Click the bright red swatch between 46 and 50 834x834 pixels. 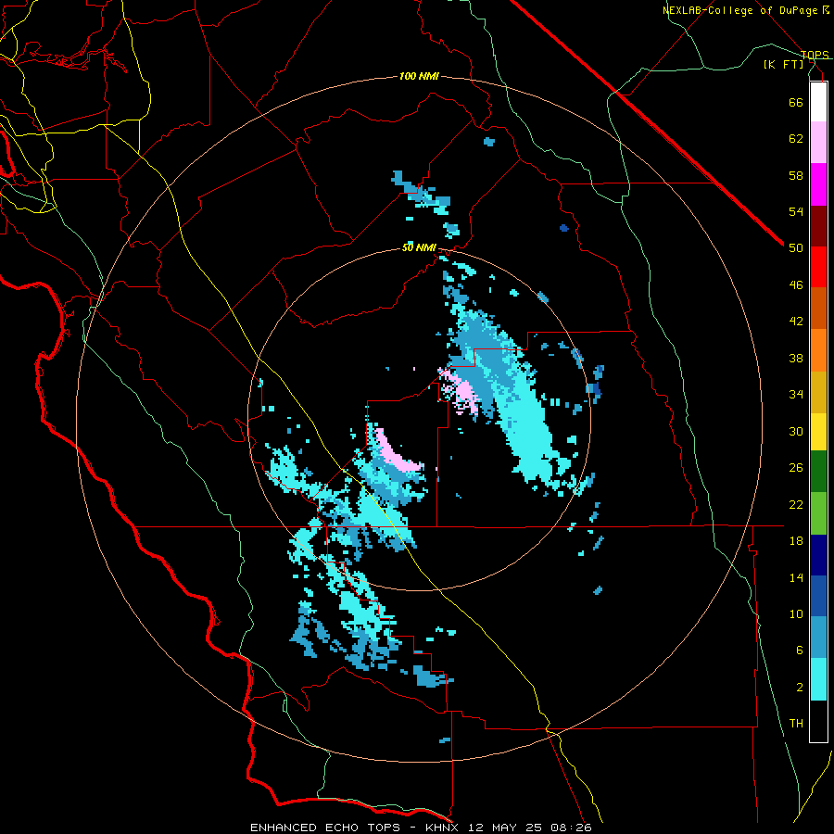[818, 267]
